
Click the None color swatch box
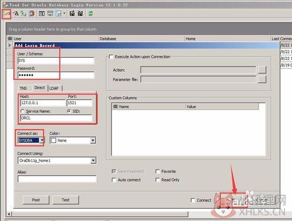(x=53, y=141)
